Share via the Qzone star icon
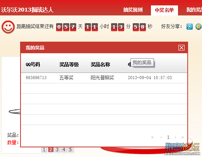Image resolution: width=202 pixels, height=157 pixels. pos(199,27)
